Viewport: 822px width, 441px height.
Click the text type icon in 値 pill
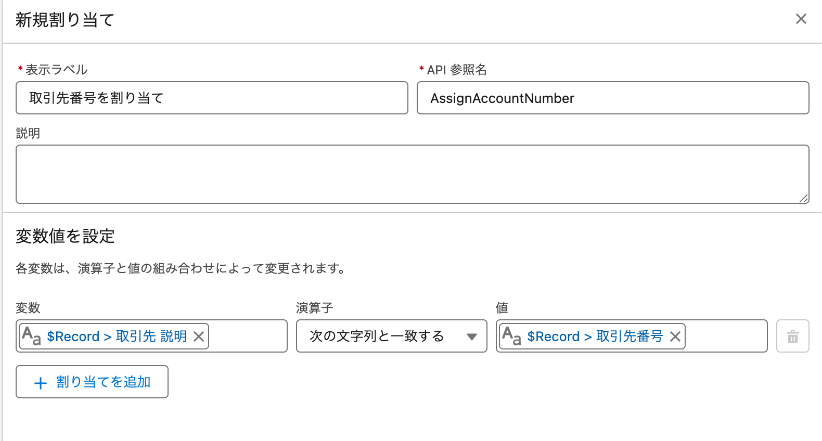tap(511, 336)
